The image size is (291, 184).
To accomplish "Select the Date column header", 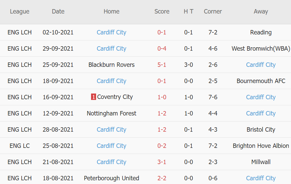I will pyautogui.click(x=58, y=11).
